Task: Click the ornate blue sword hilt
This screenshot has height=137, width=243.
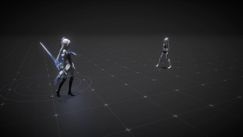Action: click(58, 64)
